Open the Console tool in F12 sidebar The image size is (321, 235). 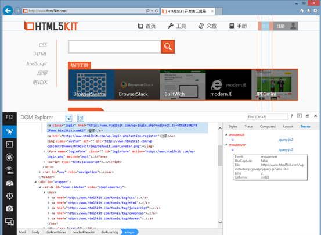tap(9, 144)
